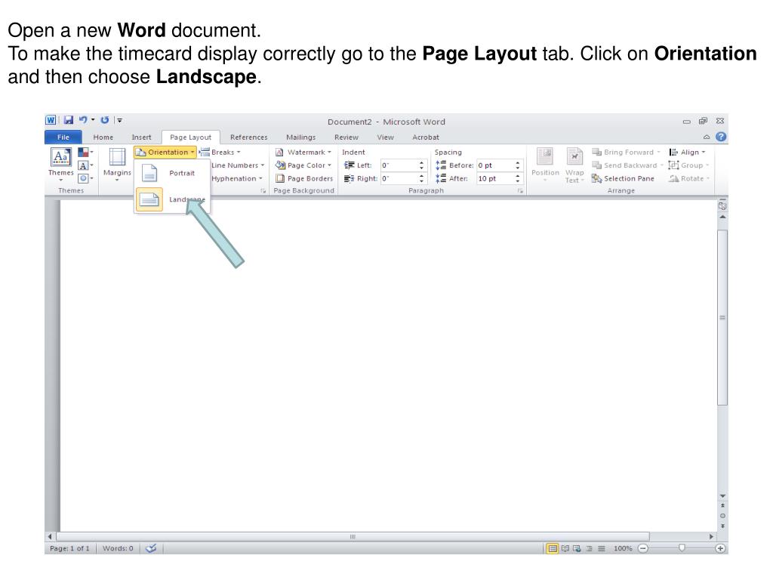Redo the action in Quick Access Toolbar
The width and height of the screenshot is (773, 580).
coord(104,120)
